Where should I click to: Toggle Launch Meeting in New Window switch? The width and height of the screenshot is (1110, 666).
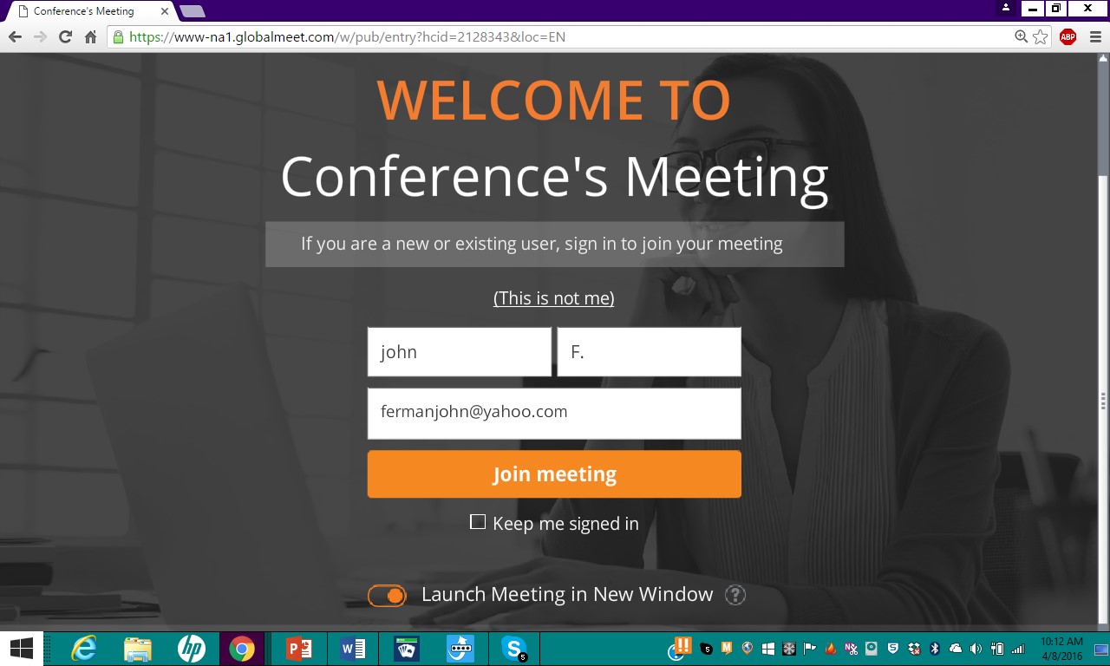(x=387, y=596)
